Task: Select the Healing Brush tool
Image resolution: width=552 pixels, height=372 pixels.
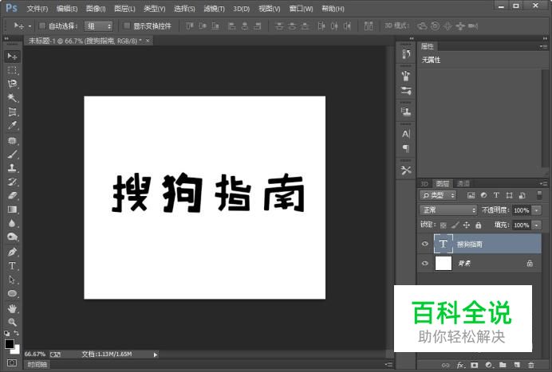Action: tap(12, 140)
